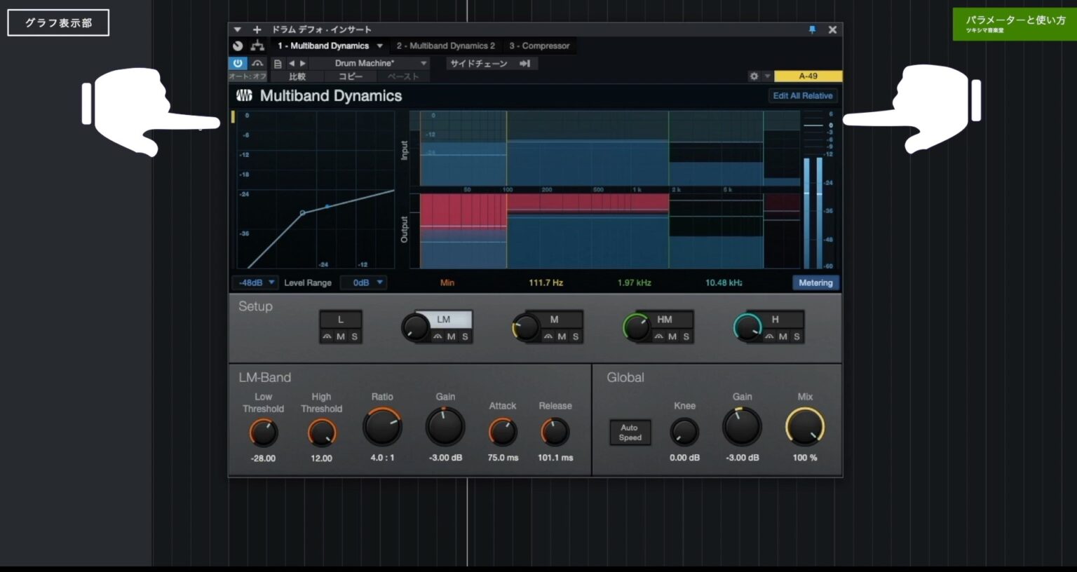Click the routing view icon in the header
The image size is (1077, 572).
click(257, 46)
